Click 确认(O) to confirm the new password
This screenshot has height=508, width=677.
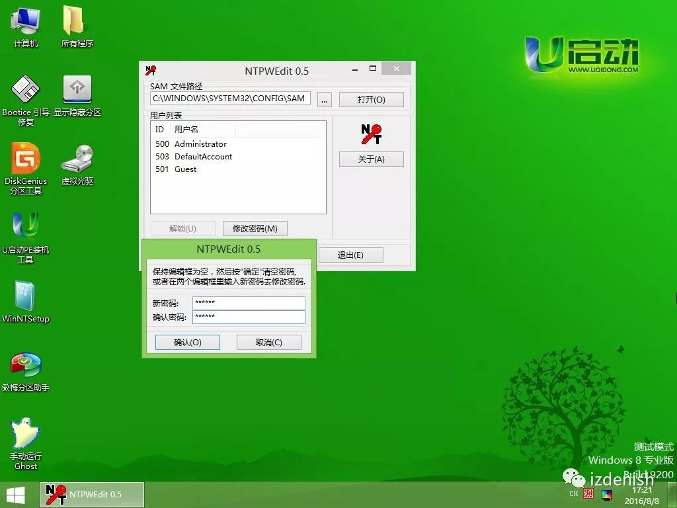coord(187,342)
